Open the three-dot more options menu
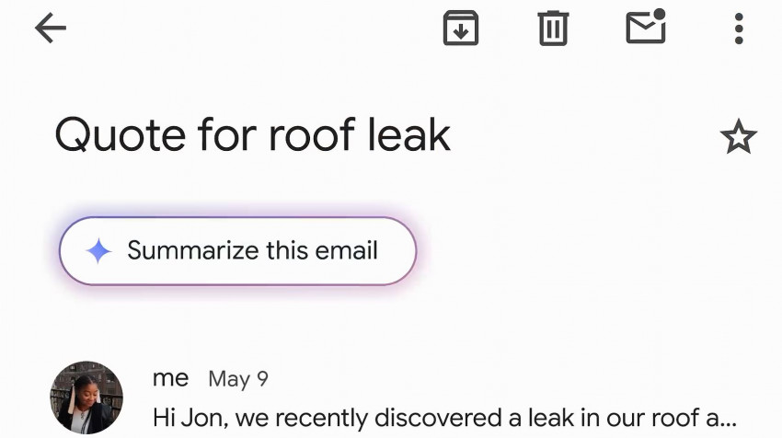This screenshot has width=782, height=438. tap(738, 29)
